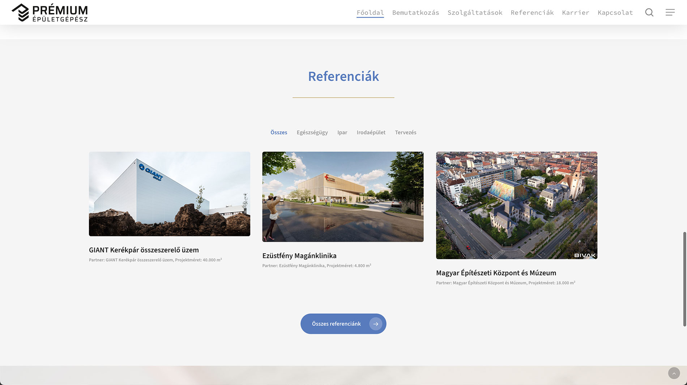Click the scroll-to-top arrow button
Image resolution: width=687 pixels, height=385 pixels.
674,373
